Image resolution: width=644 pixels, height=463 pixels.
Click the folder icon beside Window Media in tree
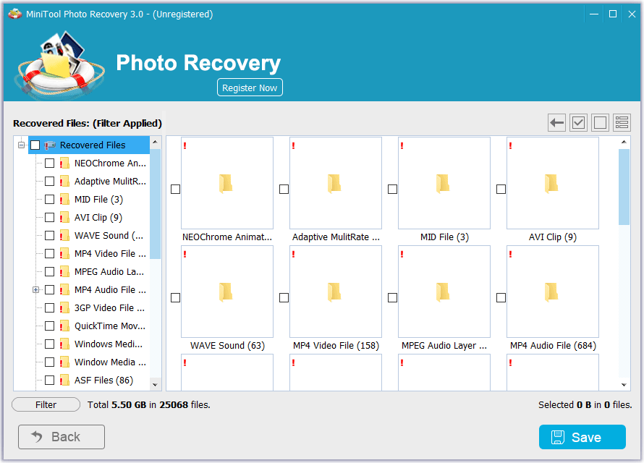(x=64, y=362)
